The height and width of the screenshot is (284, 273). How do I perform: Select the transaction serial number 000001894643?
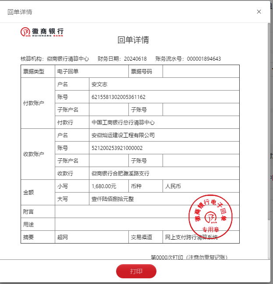pyautogui.click(x=204, y=59)
